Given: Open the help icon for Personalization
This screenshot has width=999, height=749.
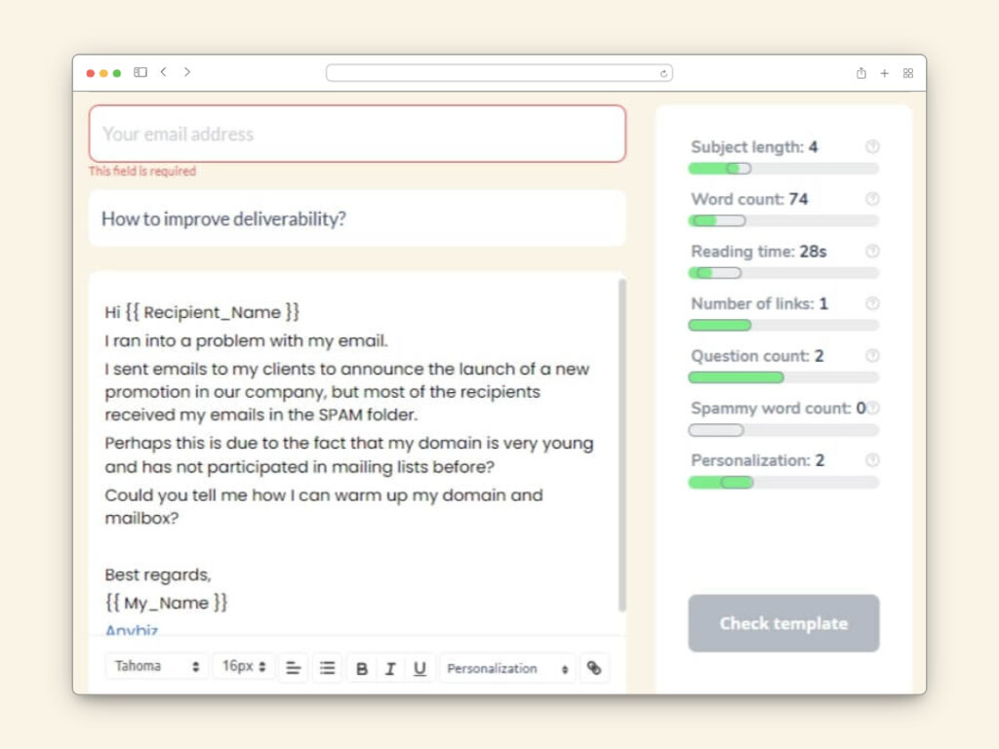Looking at the screenshot, I should click(872, 460).
